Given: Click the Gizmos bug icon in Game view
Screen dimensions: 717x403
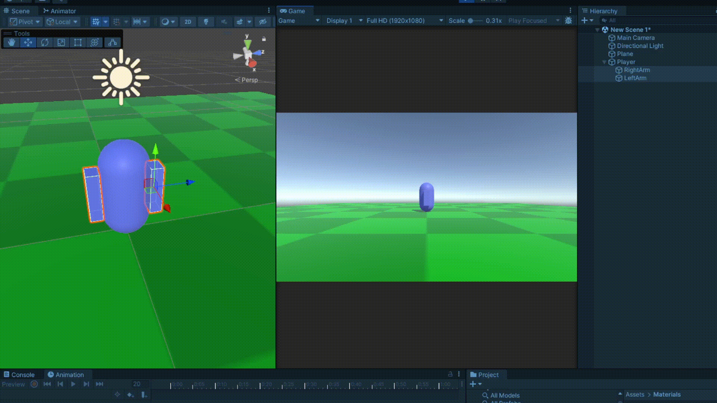Looking at the screenshot, I should (568, 21).
